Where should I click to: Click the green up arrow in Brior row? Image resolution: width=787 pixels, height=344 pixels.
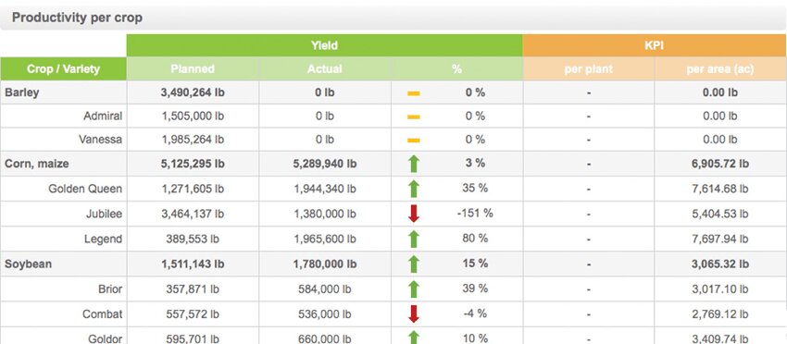coord(414,289)
